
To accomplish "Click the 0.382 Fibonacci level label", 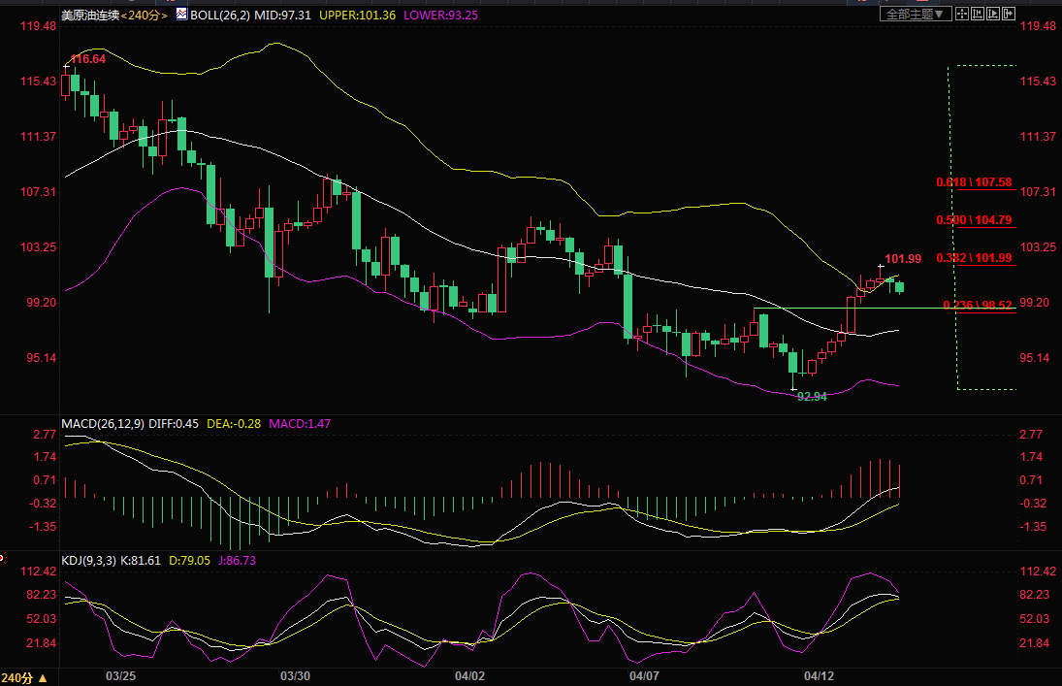I will 974,258.
